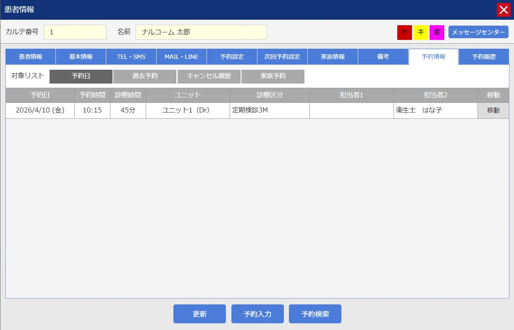This screenshot has width=514, height=330.
Task: Show the キャンセル履歴 list
Action: (x=209, y=76)
